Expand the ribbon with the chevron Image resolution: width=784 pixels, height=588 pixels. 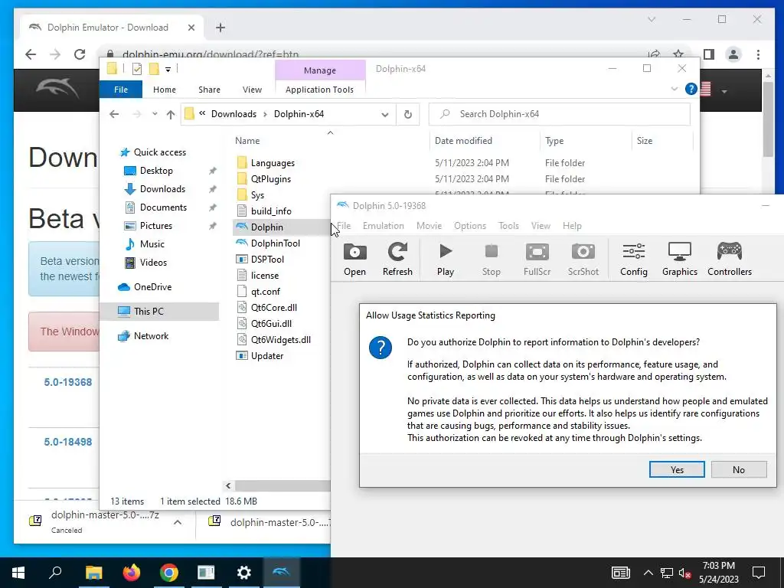[x=674, y=89]
